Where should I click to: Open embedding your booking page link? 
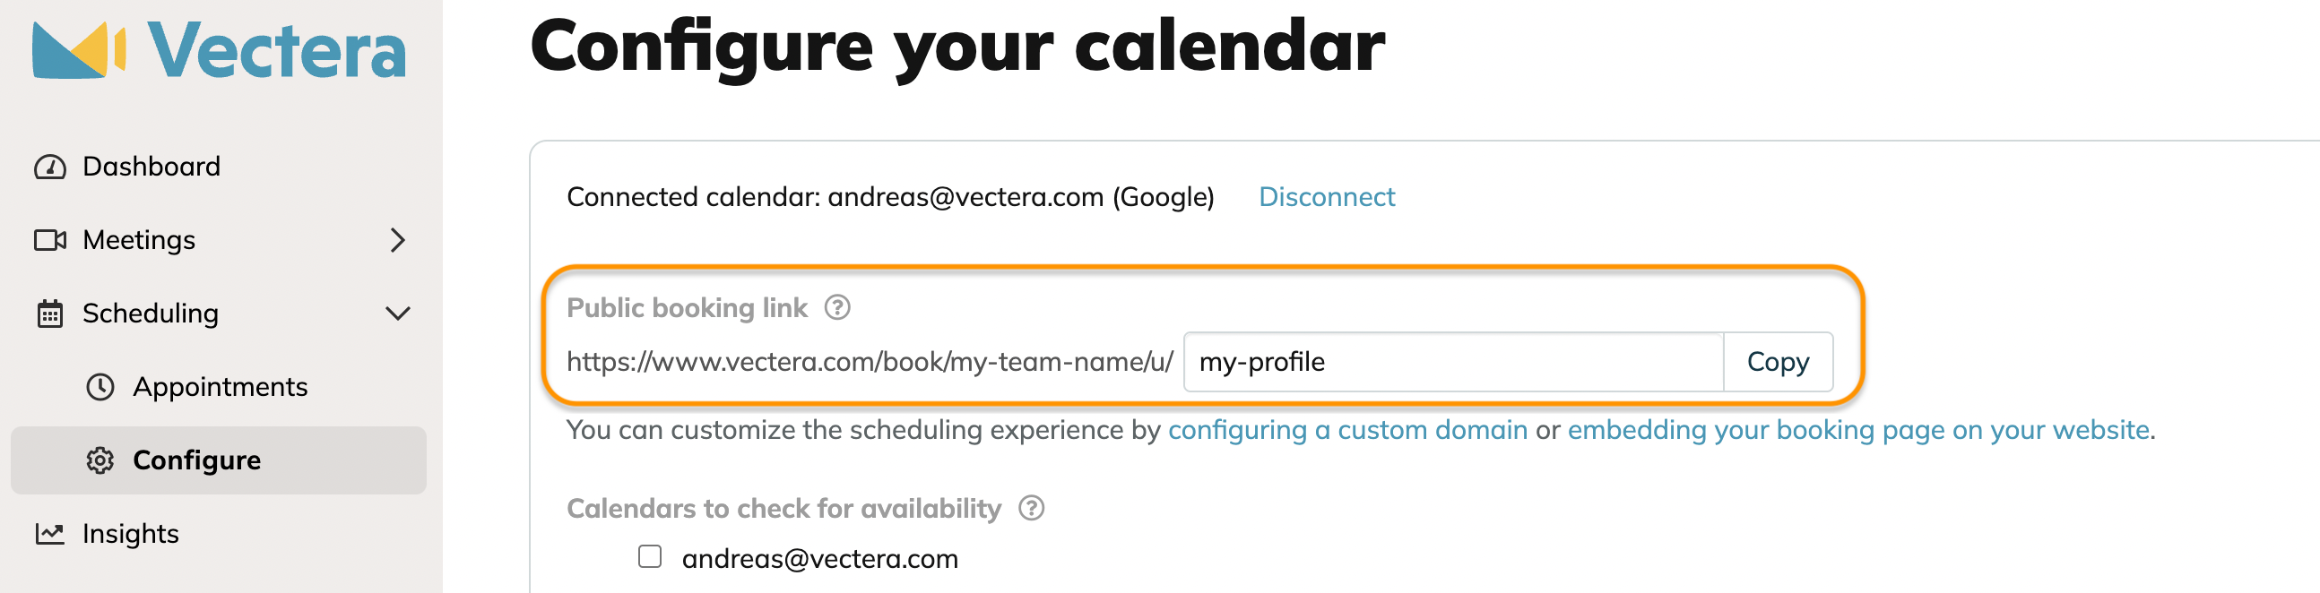point(1859,430)
